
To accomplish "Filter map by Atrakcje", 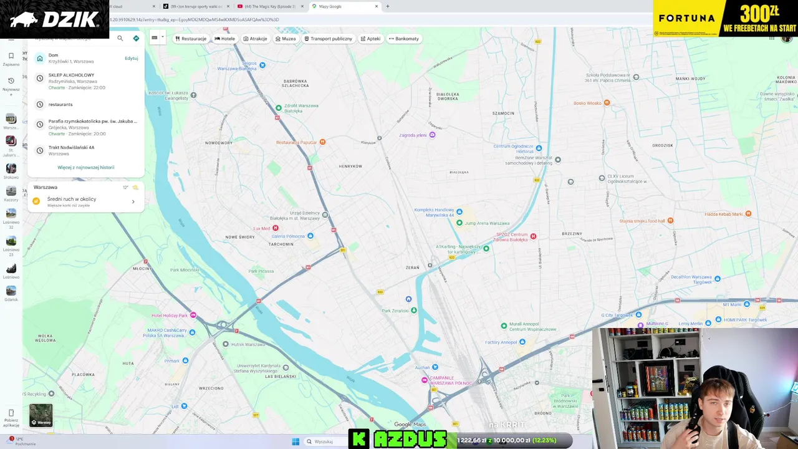I will coord(255,39).
